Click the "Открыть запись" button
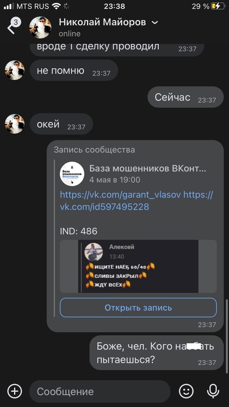The height and width of the screenshot is (407, 229). (138, 308)
